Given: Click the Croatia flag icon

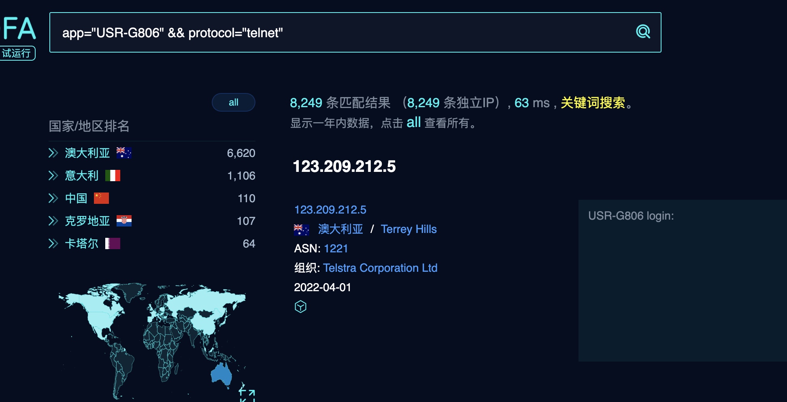Looking at the screenshot, I should (124, 221).
